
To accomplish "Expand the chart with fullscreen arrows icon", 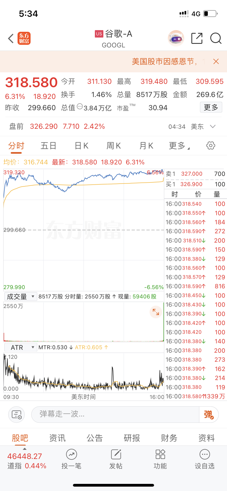I will [156, 312].
